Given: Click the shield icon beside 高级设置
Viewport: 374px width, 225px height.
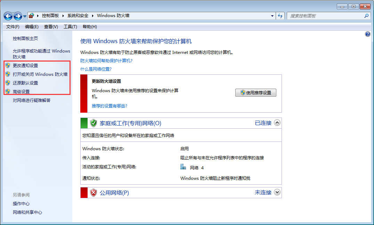Looking at the screenshot, I should (x=8, y=91).
